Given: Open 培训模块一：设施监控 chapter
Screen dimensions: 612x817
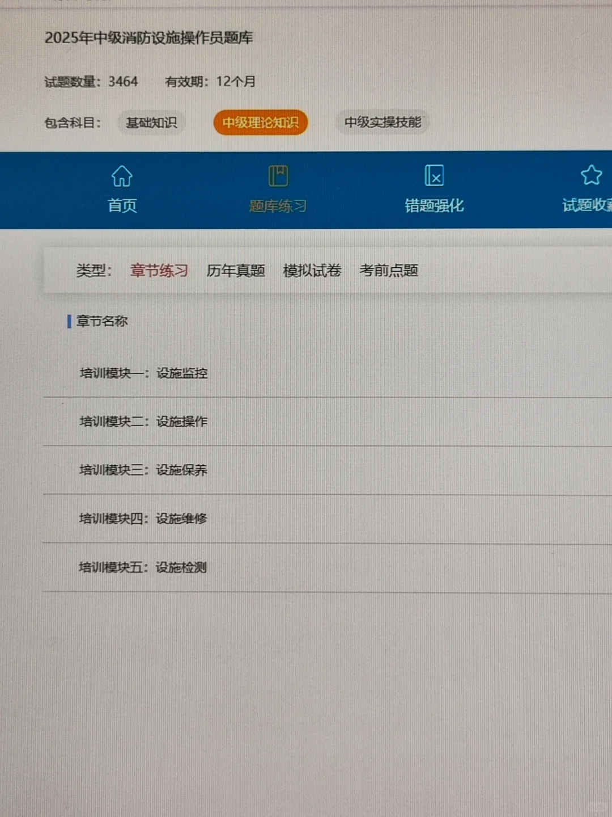Looking at the screenshot, I should click(x=143, y=373).
